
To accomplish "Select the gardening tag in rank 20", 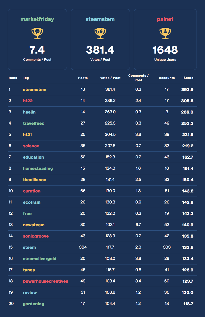I will pos(34,304).
